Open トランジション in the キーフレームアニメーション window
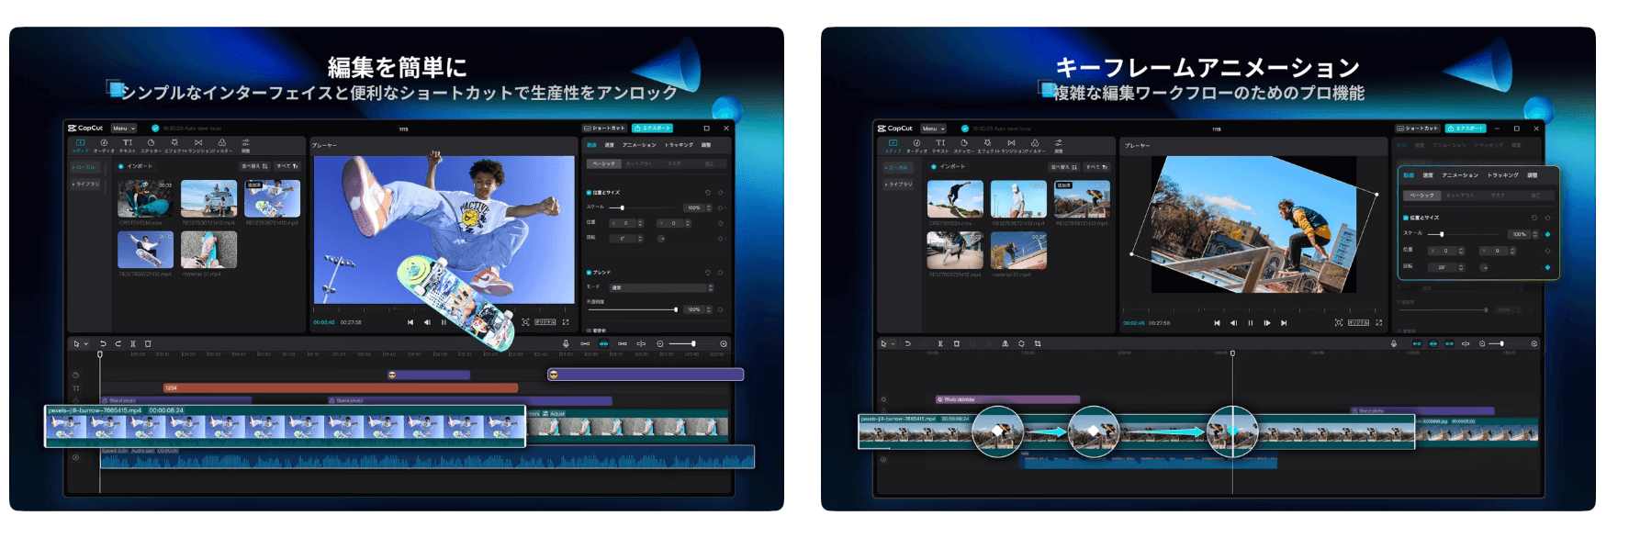 [1011, 146]
